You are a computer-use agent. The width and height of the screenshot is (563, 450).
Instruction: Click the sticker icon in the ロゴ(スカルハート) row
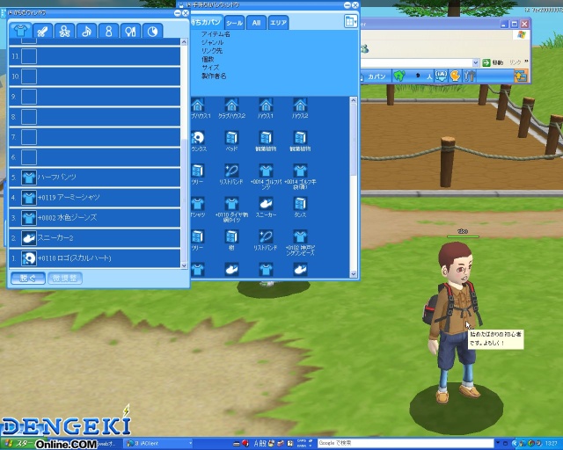coord(29,258)
